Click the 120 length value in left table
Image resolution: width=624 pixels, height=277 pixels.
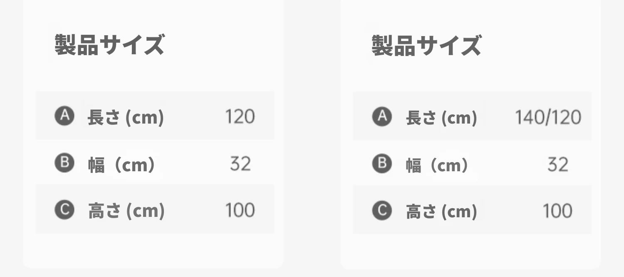point(240,117)
